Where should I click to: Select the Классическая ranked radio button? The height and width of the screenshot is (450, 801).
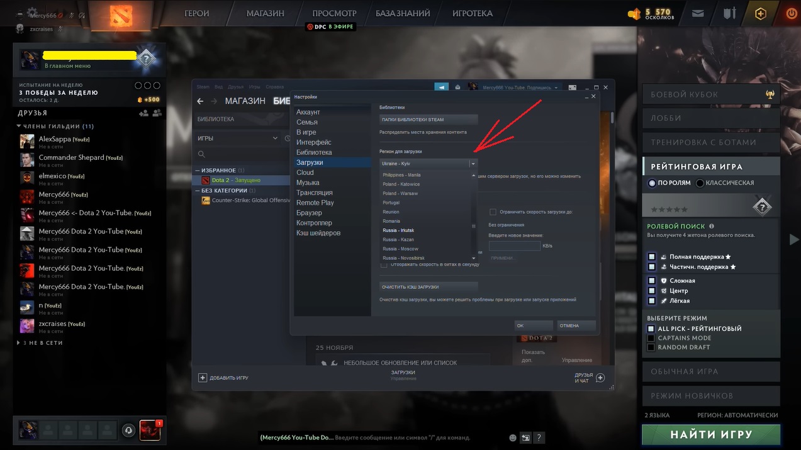click(x=700, y=183)
